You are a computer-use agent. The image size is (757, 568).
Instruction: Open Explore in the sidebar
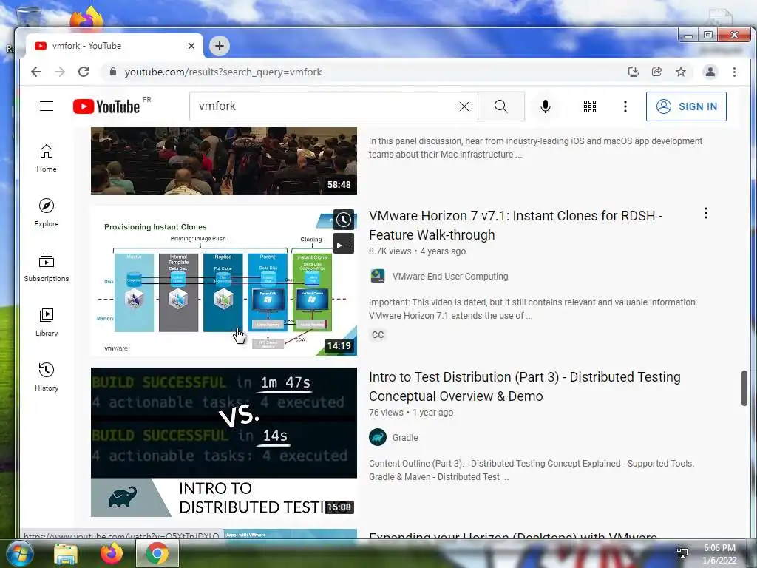pos(47,213)
